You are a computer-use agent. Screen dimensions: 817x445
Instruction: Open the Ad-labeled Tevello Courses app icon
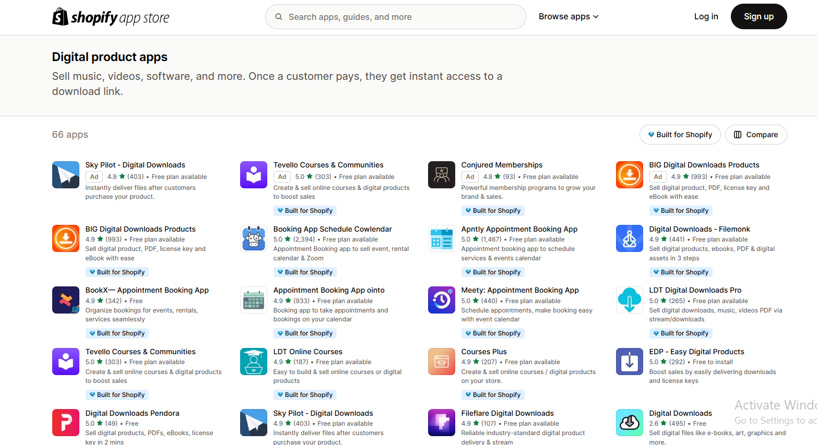click(x=254, y=175)
